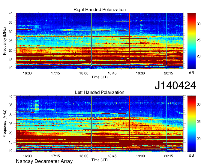Click the 30 dB label on the top color bar

click(x=199, y=24)
